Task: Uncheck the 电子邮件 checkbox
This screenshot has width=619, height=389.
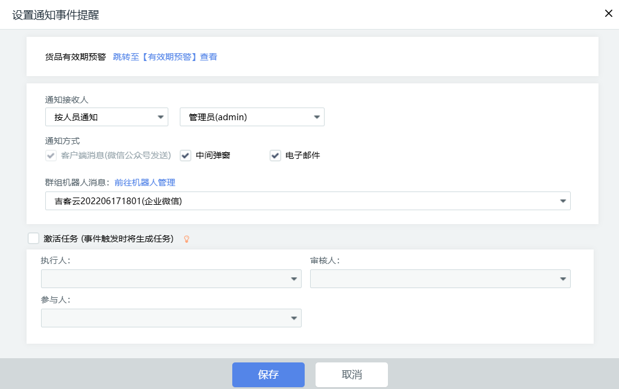Action: (275, 155)
